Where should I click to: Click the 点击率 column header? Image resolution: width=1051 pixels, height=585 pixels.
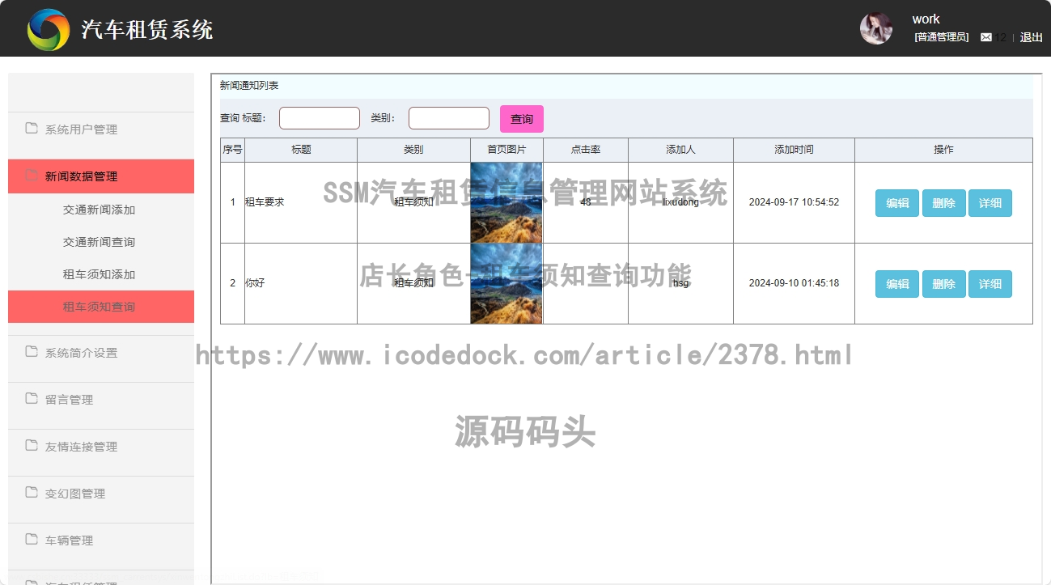pos(586,150)
